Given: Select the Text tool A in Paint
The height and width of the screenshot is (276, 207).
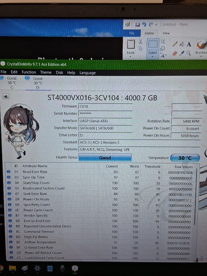Looking at the screenshot, I should coord(189,44).
